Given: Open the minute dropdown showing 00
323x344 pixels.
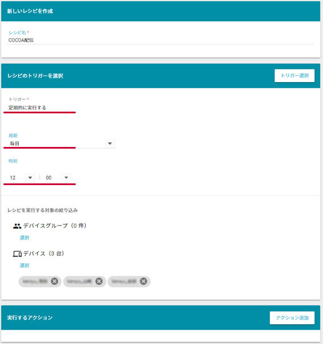Looking at the screenshot, I should [x=57, y=178].
